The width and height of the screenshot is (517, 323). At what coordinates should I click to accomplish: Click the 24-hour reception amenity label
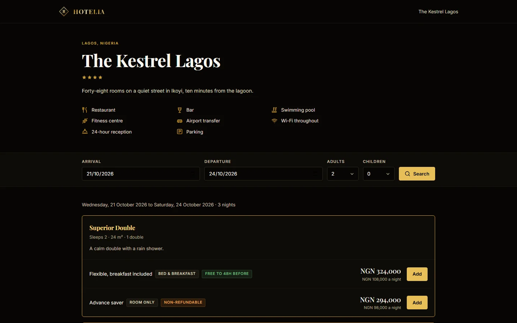tap(112, 132)
